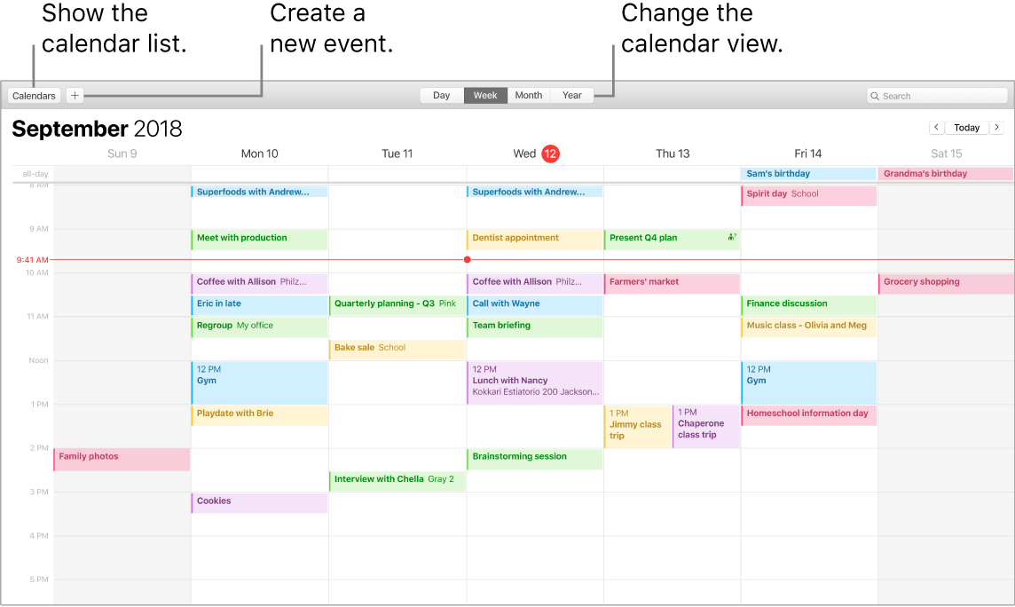Select the Family photos event on Sunday
Screen dimensions: 1015x607
click(122, 460)
